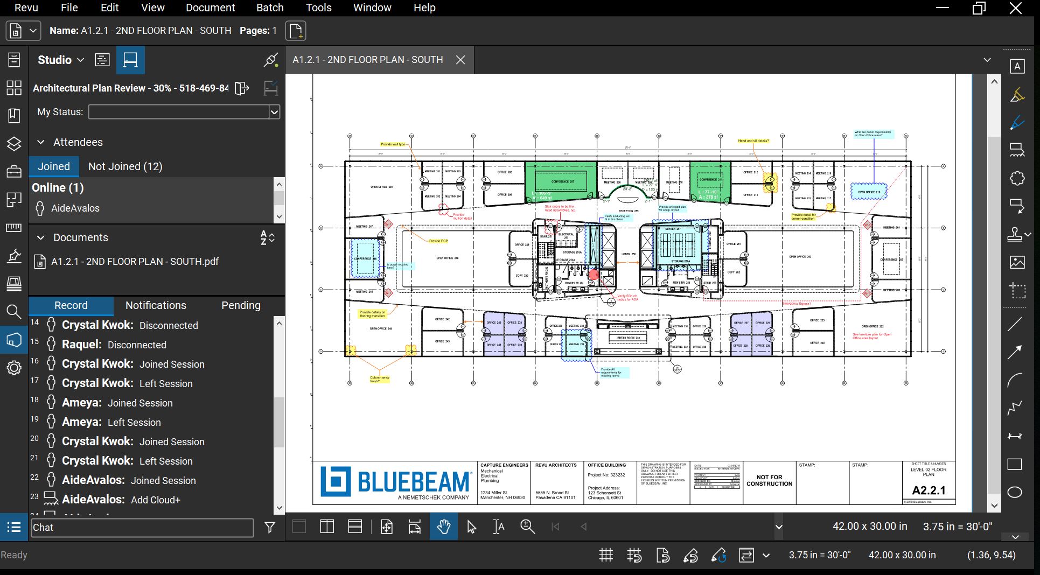Switch to split-screen view mode
The height and width of the screenshot is (575, 1040).
click(x=326, y=527)
